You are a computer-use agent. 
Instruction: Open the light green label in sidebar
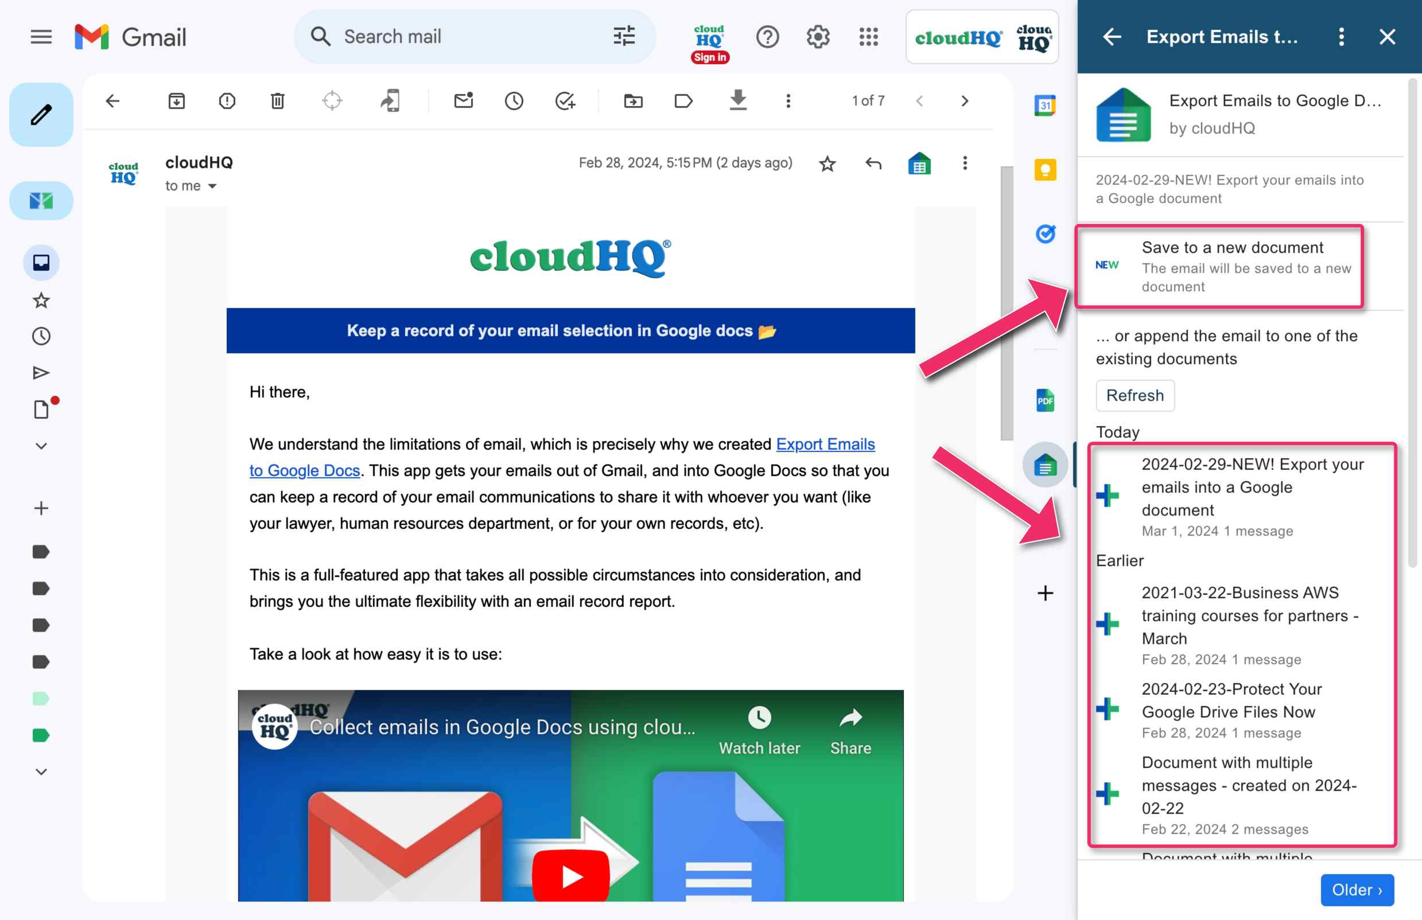[41, 698]
